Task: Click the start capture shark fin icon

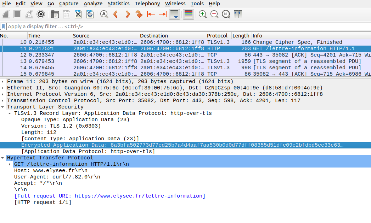Action: (6, 14)
